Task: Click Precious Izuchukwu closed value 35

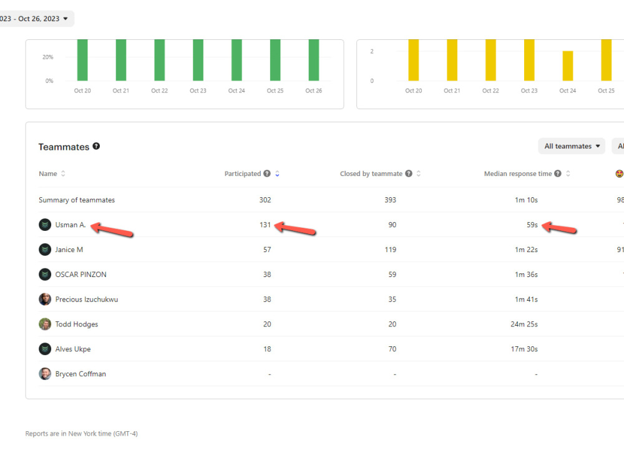Action: coord(392,300)
